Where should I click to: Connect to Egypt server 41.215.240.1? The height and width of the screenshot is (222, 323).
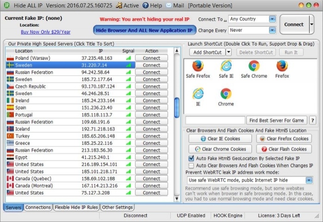(152, 158)
